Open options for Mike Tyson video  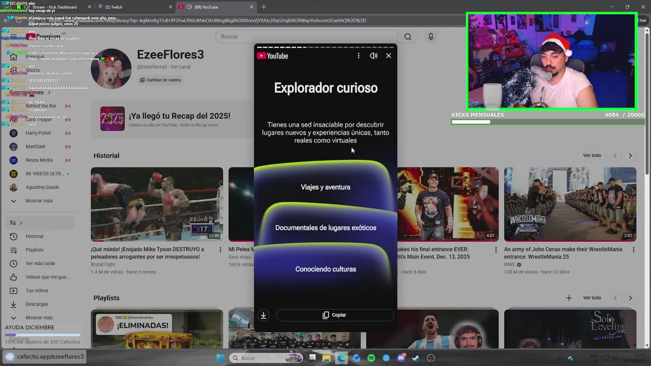220,250
